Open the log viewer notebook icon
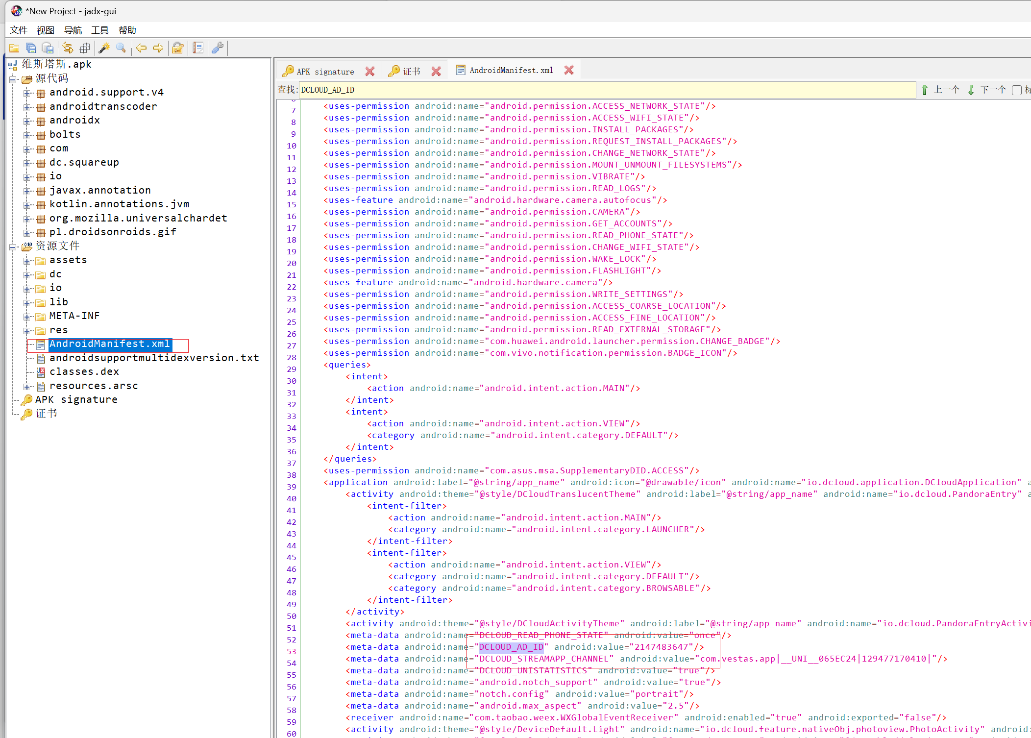This screenshot has height=738, width=1031. pyautogui.click(x=198, y=48)
